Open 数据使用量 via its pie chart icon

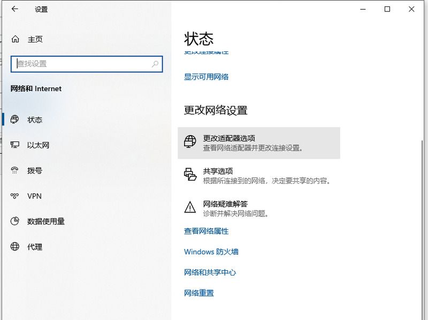15,221
